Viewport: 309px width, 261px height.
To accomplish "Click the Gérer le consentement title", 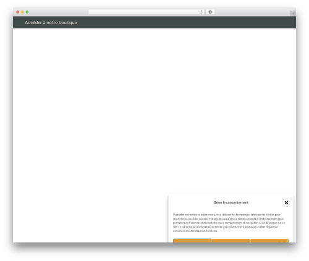I will point(231,202).
